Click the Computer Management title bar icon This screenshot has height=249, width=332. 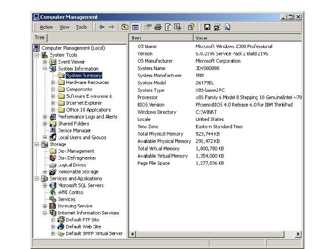tap(36, 17)
